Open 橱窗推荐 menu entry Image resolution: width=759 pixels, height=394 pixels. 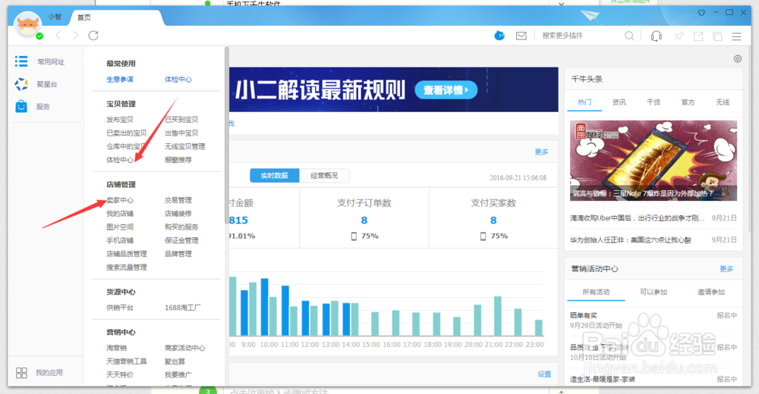tap(178, 160)
